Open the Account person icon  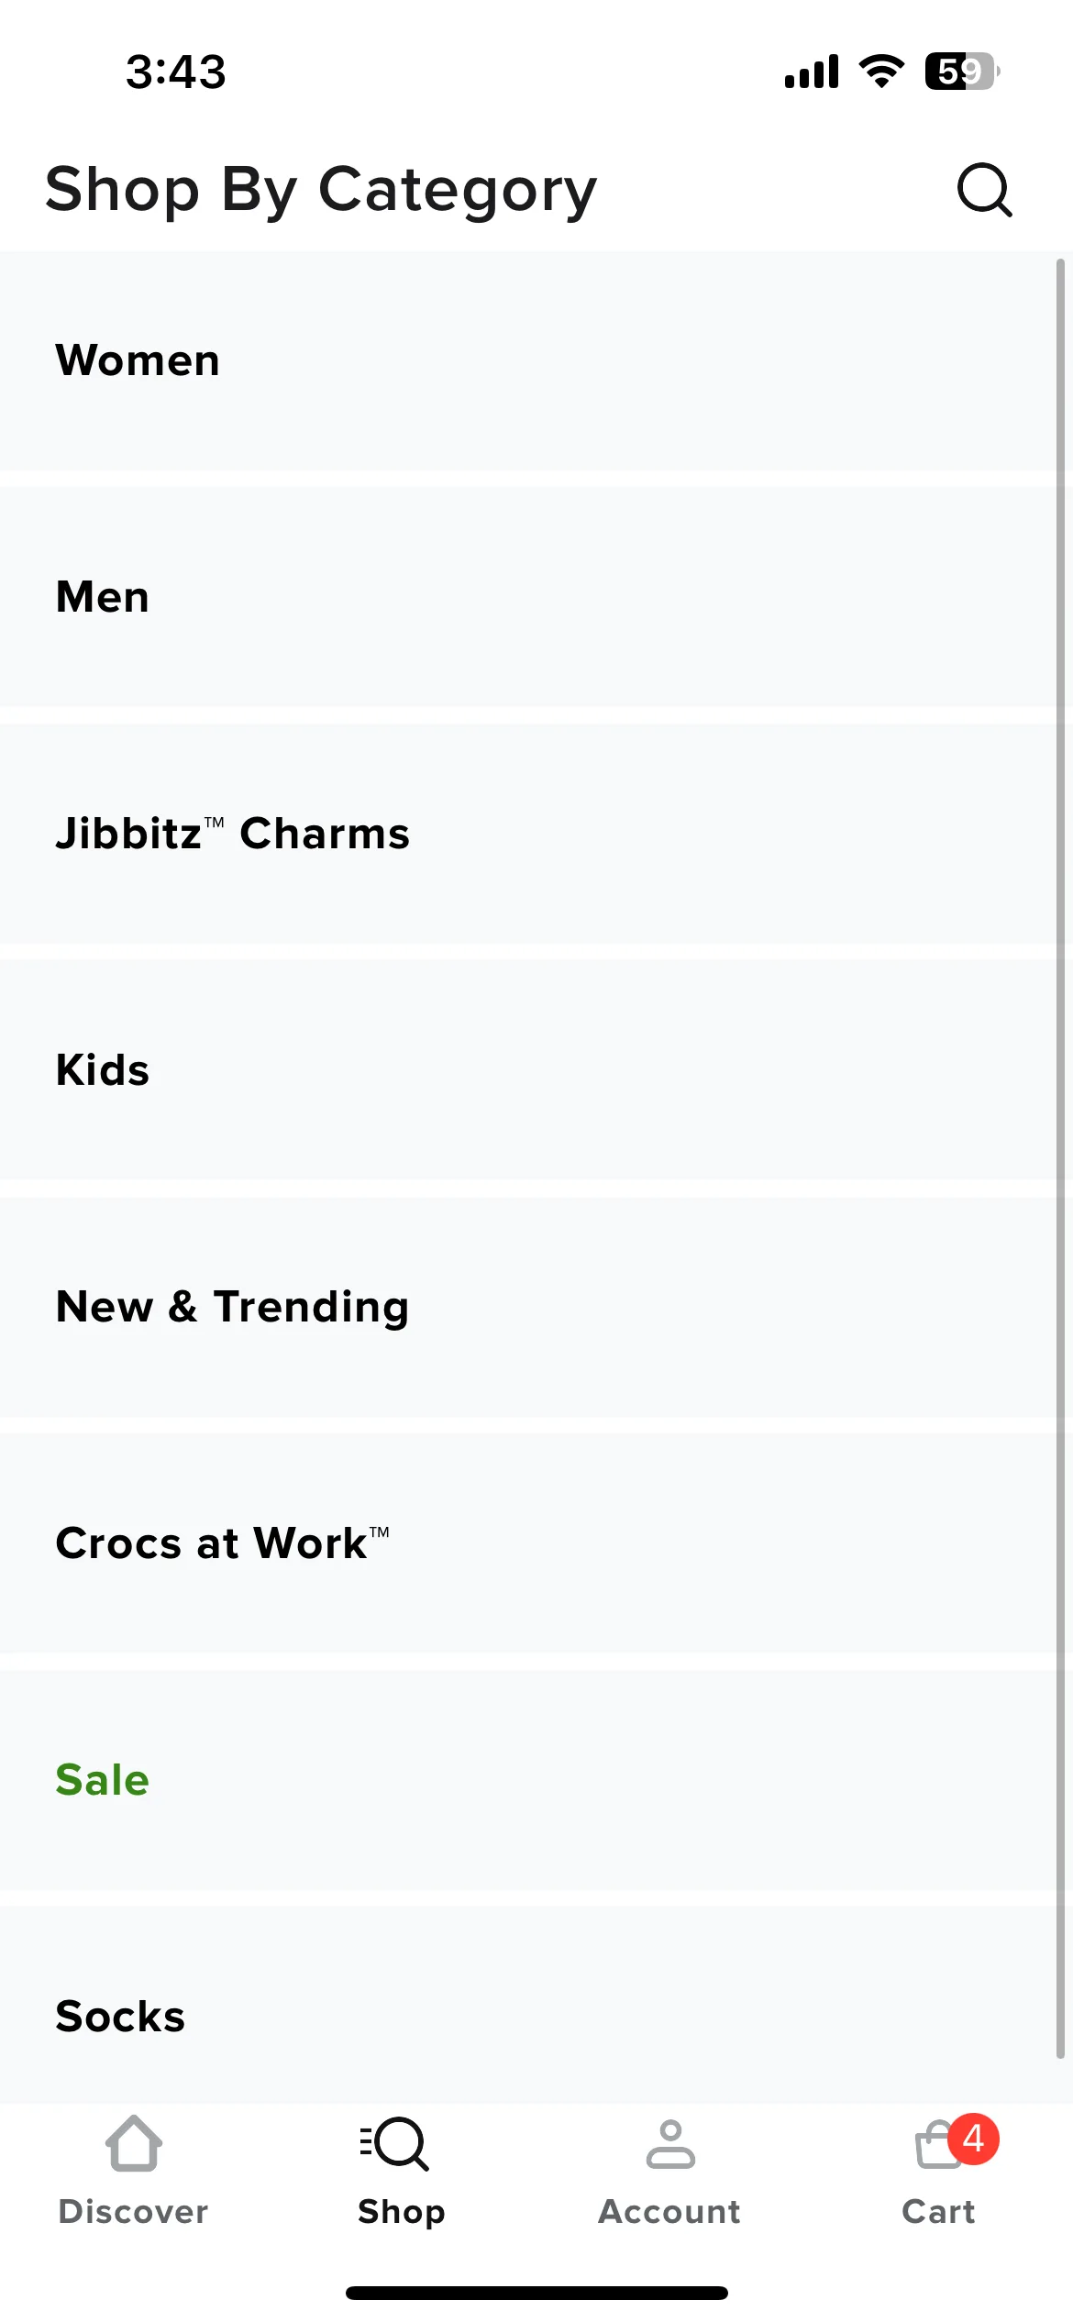(670, 2143)
